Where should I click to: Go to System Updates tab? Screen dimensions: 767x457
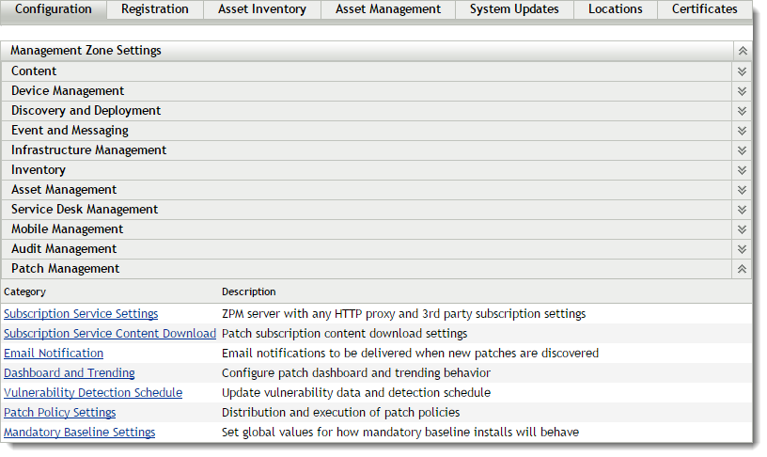coord(514,9)
